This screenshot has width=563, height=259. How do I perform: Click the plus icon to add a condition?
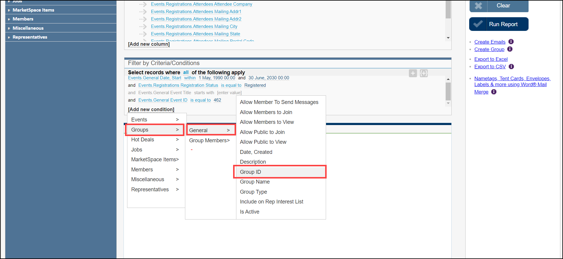[x=413, y=73]
